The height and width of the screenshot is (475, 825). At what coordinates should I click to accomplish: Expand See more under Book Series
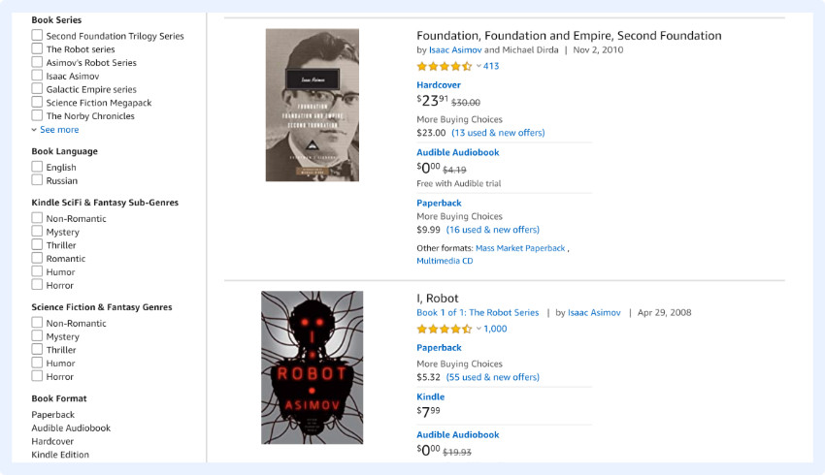(x=55, y=130)
